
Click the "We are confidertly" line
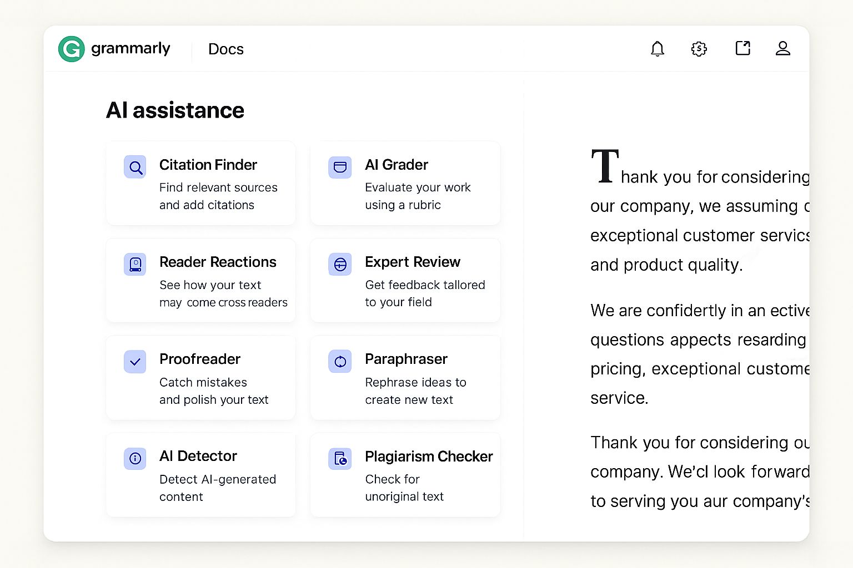(700, 311)
